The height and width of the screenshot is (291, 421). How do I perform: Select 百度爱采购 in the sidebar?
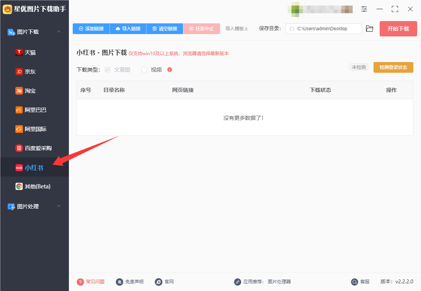click(34, 148)
